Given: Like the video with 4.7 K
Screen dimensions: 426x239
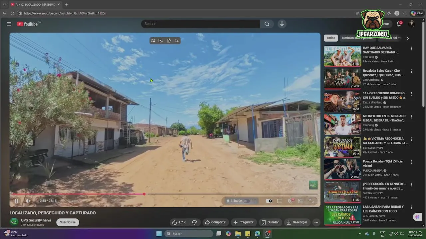Looking at the screenshot, I should pyautogui.click(x=179, y=222).
